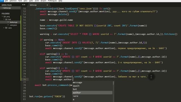Choose 'author' from autocomplete list
This screenshot has width=181, height=102.
(92, 93)
